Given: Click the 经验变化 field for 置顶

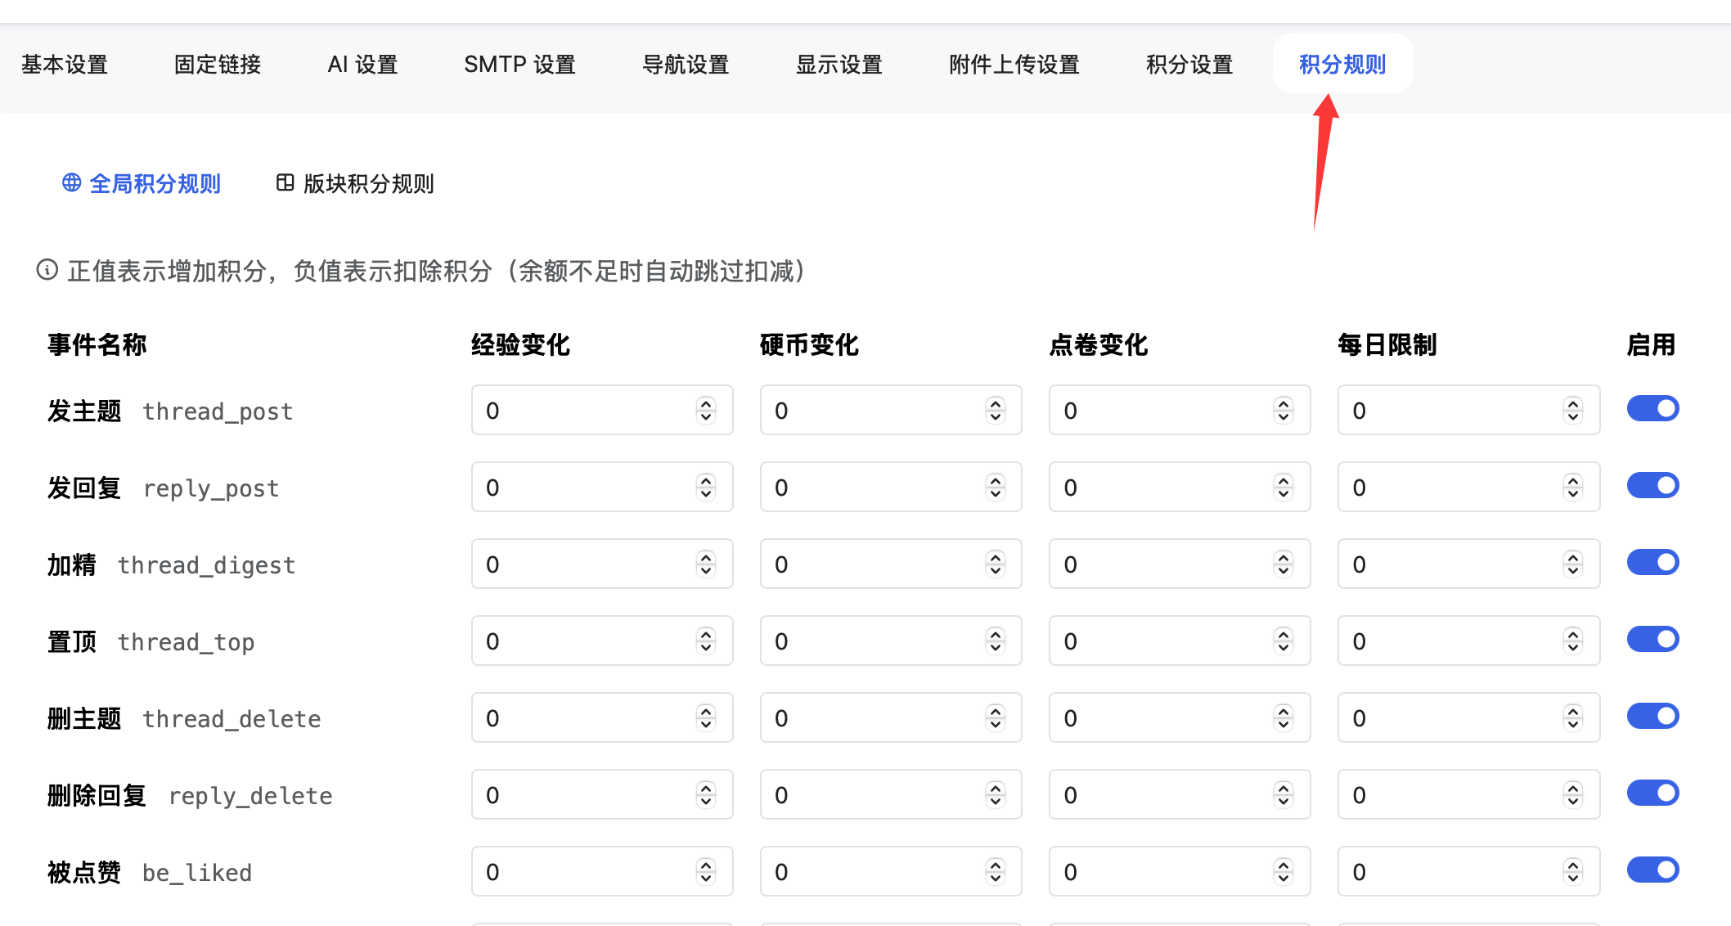Looking at the screenshot, I should coord(602,641).
